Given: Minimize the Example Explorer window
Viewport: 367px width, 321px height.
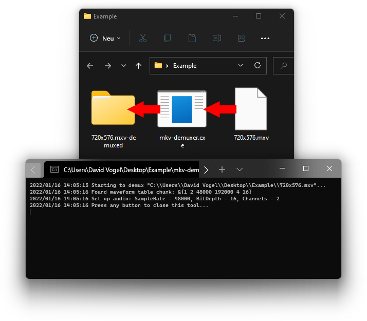Looking at the screenshot, I should coord(235,16).
